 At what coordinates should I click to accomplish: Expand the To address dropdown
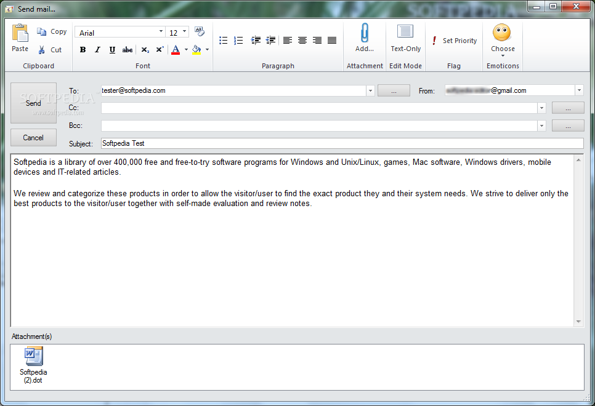[x=370, y=91]
